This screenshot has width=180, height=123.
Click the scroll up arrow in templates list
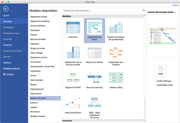[x=145, y=15]
